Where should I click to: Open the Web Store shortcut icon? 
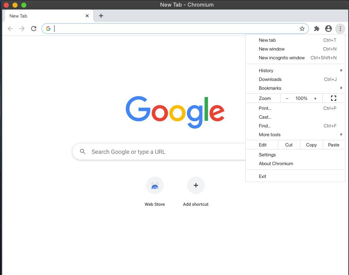(155, 185)
